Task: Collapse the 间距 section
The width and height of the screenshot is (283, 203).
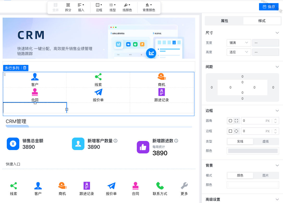Action: (x=277, y=67)
